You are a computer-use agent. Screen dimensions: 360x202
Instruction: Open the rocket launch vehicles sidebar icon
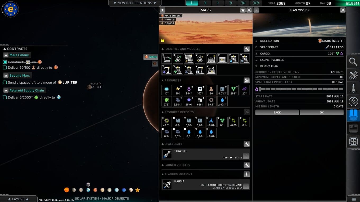click(x=353, y=88)
